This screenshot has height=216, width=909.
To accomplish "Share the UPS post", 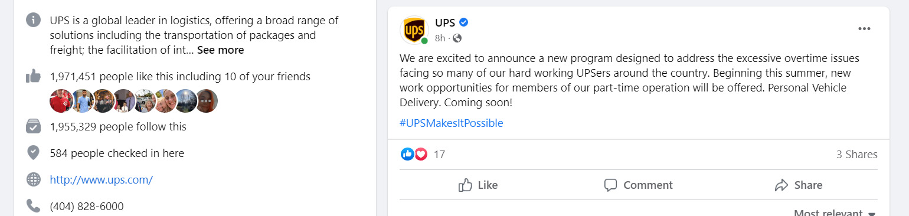I will [799, 185].
